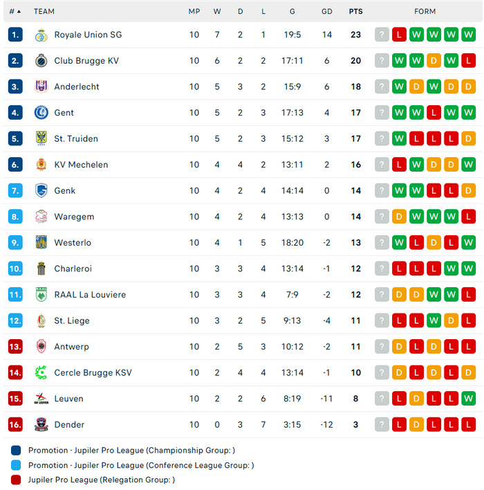
Task: Sort standings by the GD column header
Action: click(327, 11)
